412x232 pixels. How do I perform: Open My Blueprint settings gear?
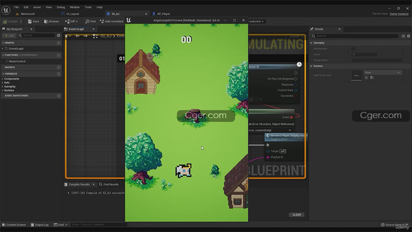point(59,35)
